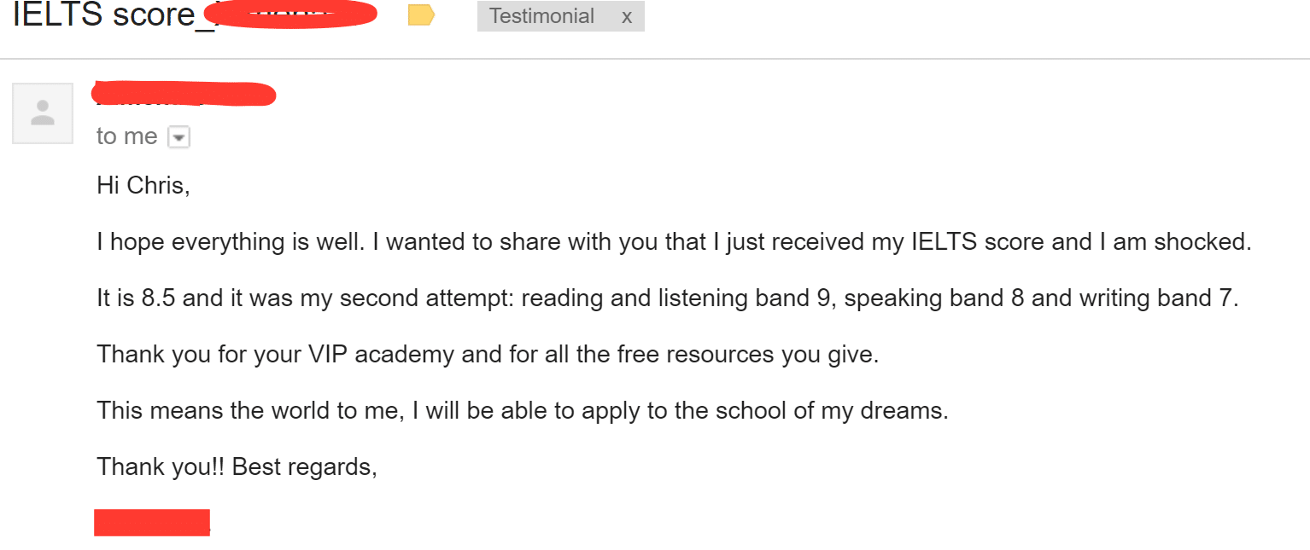Click the "Hi Chris," greeting line
Screen dimensions: 1310x550
click(x=143, y=186)
